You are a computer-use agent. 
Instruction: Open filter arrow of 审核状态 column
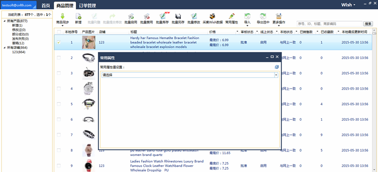pos(257,32)
